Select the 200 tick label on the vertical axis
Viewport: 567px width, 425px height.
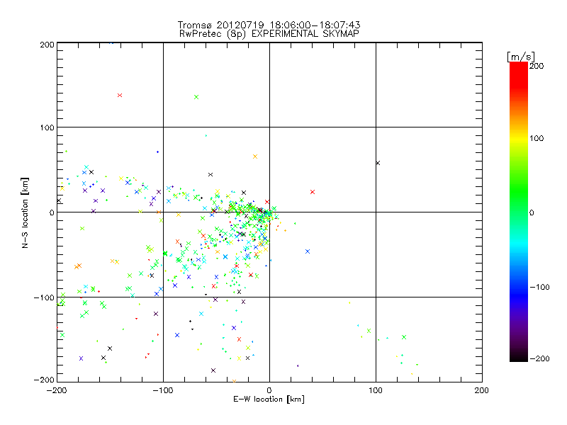pyautogui.click(x=47, y=44)
